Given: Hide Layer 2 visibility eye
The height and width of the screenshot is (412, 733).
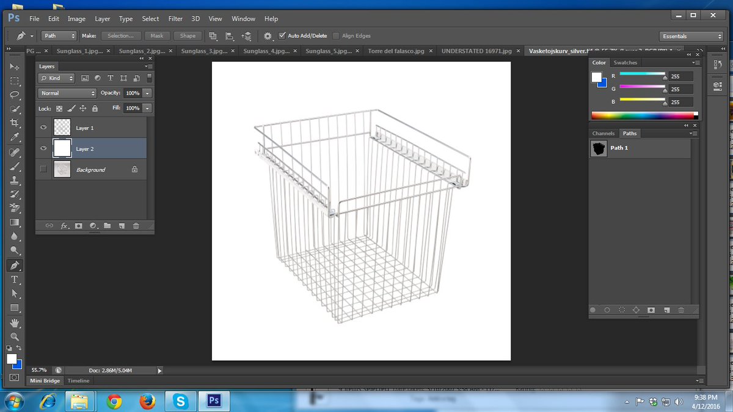Looking at the screenshot, I should [43, 148].
